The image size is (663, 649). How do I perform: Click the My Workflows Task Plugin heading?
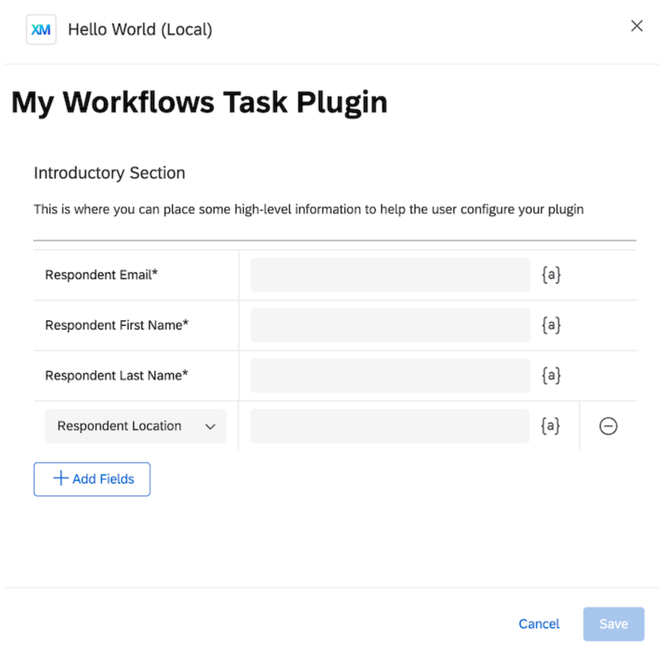tap(199, 102)
